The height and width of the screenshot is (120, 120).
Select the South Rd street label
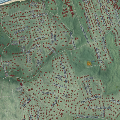pyautogui.click(x=40, y=37)
